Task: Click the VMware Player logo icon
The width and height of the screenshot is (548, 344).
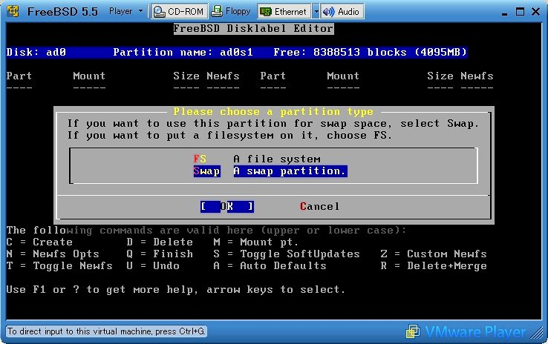Action: click(412, 331)
